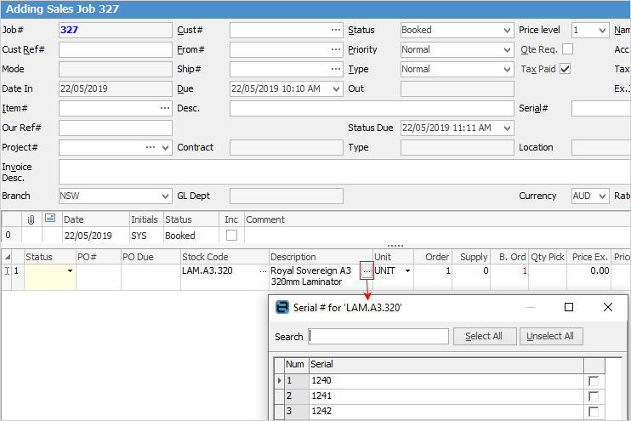Open the From# ellipsis lookup
The height and width of the screenshot is (421, 631).
pos(336,49)
